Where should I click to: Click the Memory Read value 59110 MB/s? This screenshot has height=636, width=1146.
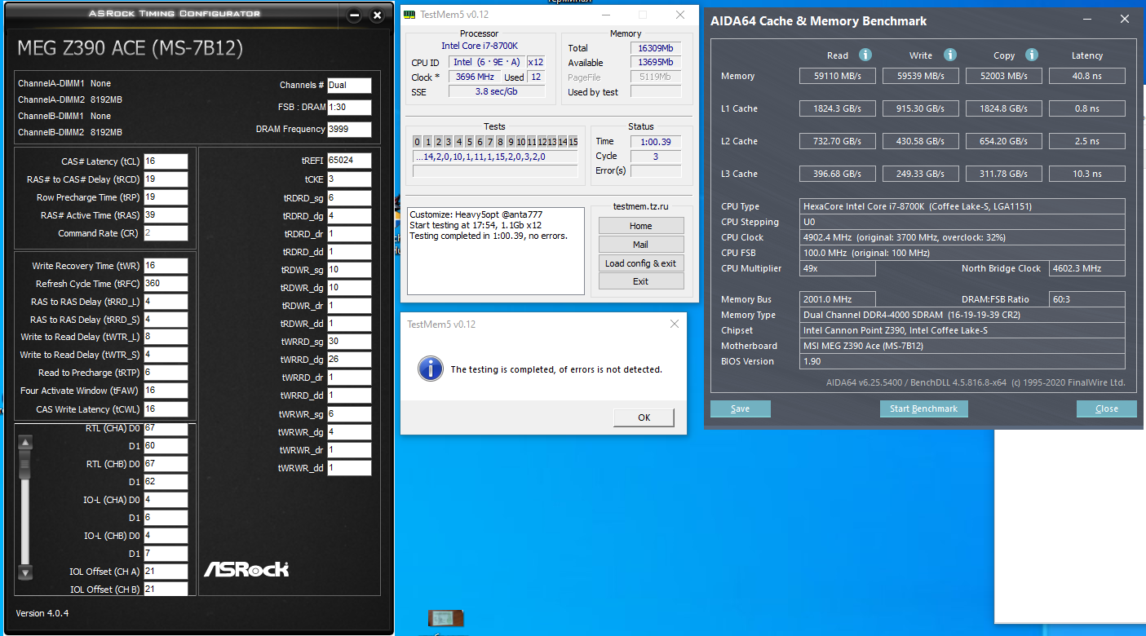pos(838,76)
